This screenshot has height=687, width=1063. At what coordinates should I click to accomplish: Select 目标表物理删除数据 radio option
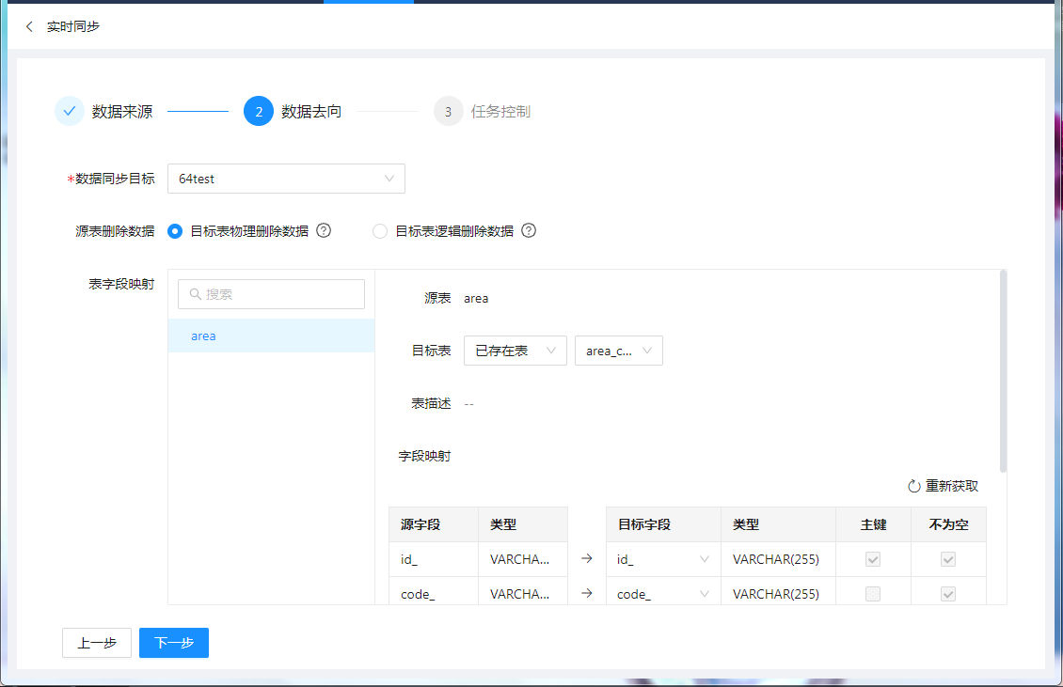(x=175, y=231)
